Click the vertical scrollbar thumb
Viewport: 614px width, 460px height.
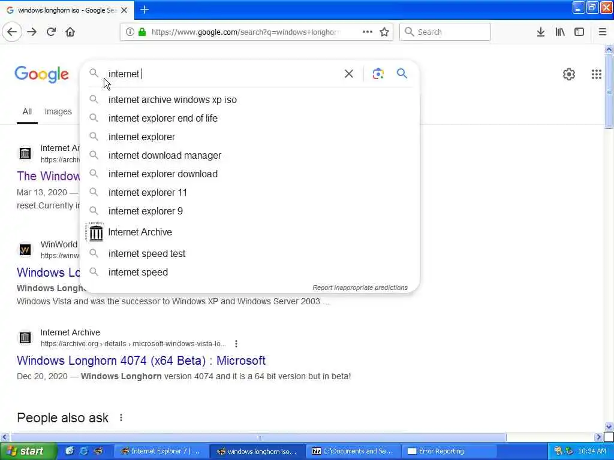tap(609, 92)
